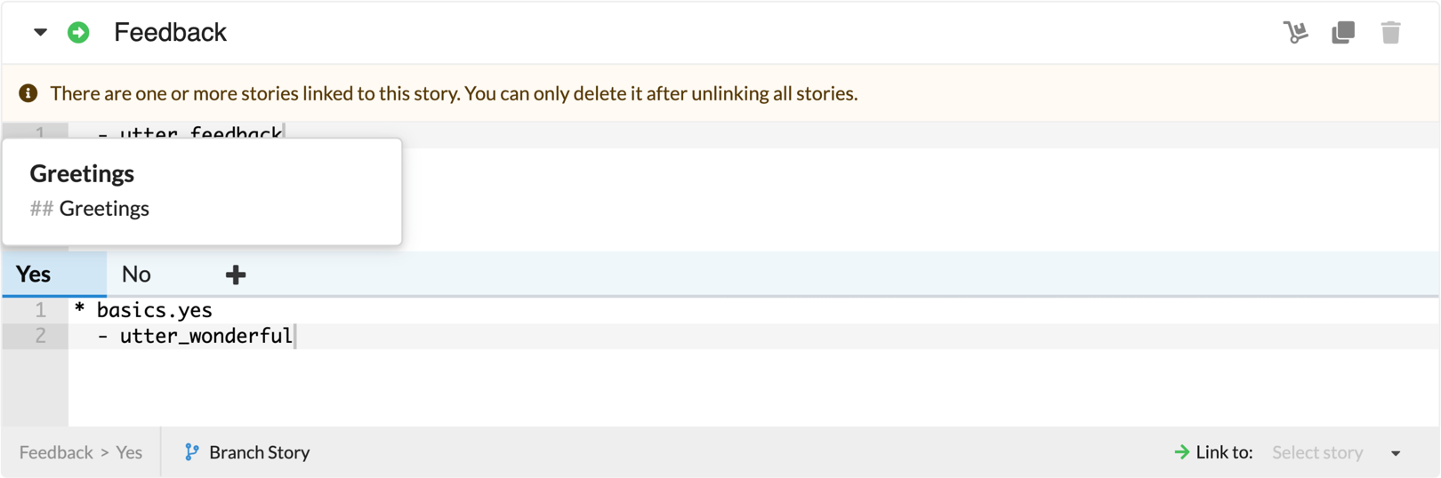Switch to the No branch tab
The width and height of the screenshot is (1441, 478).
(136, 274)
